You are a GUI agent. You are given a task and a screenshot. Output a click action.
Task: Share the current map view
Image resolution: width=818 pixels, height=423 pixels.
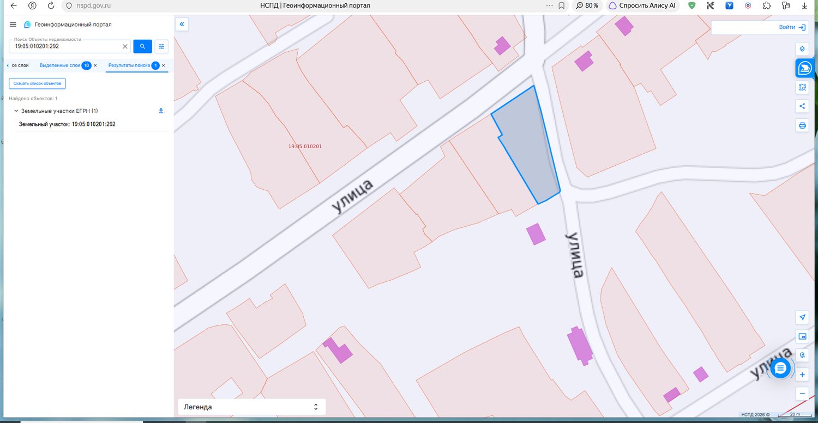click(x=802, y=106)
